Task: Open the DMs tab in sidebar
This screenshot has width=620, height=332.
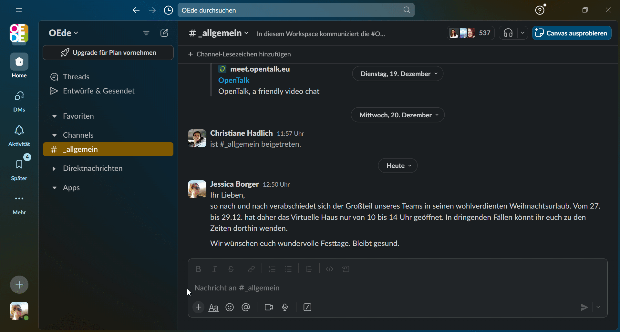Action: (19, 101)
